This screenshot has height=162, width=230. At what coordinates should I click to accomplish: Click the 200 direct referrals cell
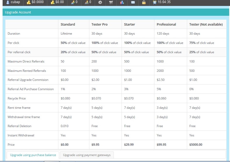(94, 61)
